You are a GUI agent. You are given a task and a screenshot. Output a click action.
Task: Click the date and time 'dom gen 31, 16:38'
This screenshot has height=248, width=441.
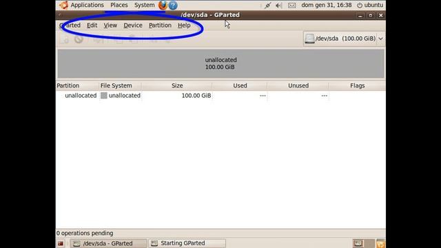tap(327, 5)
